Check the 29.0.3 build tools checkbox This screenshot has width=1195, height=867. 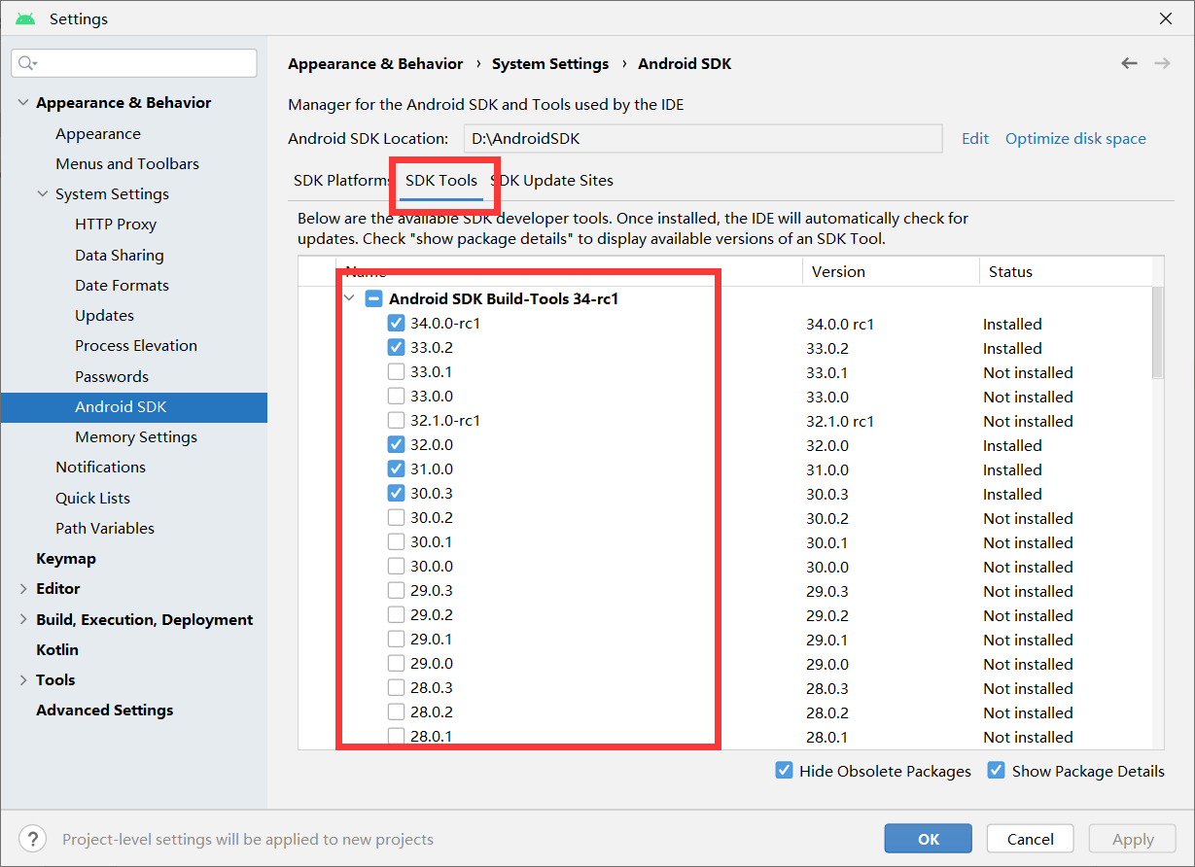[396, 591]
